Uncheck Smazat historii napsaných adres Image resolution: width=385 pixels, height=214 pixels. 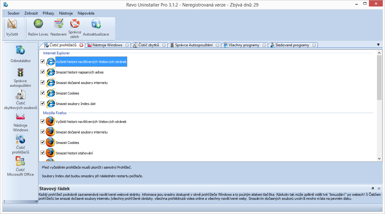tap(43, 72)
